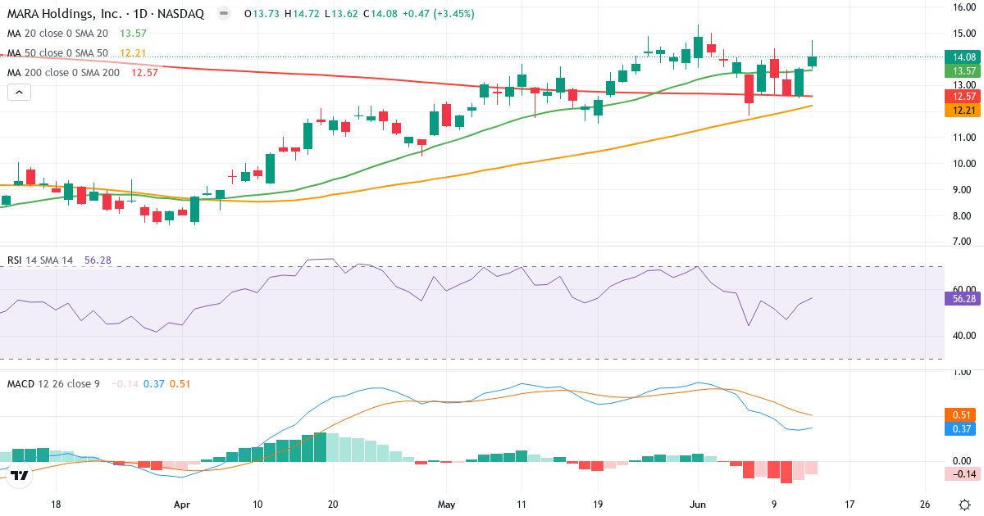Click the 10.00 price axis label

(964, 163)
